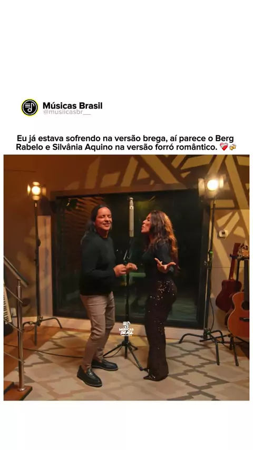
Task: Click the broken heart emoji in caption
Action: click(x=223, y=147)
